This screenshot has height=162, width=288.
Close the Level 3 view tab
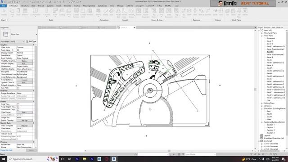click(134, 27)
